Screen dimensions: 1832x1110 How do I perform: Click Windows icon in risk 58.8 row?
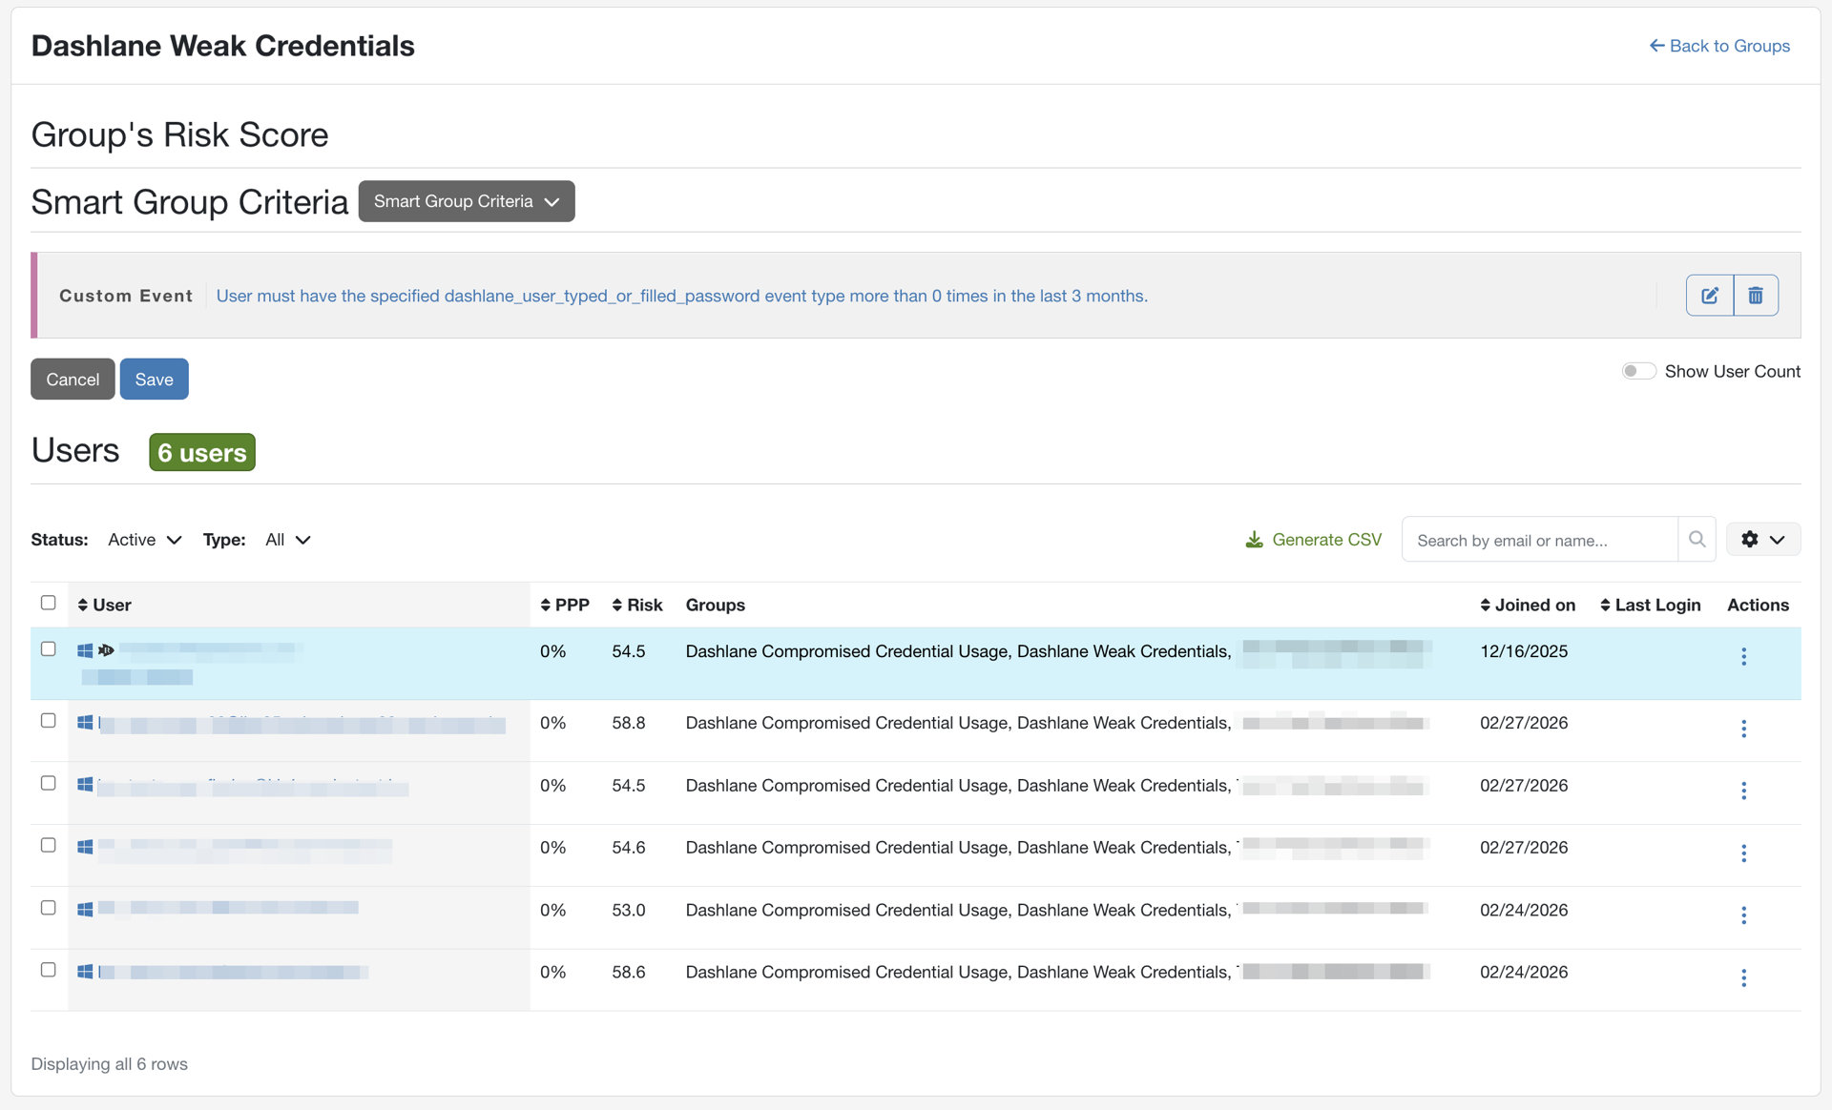85,723
